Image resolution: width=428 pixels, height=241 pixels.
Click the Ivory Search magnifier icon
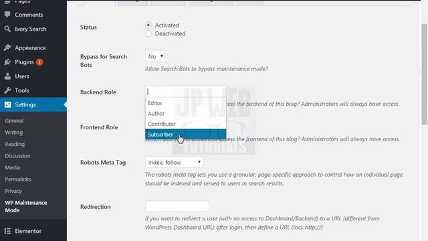coord(7,29)
